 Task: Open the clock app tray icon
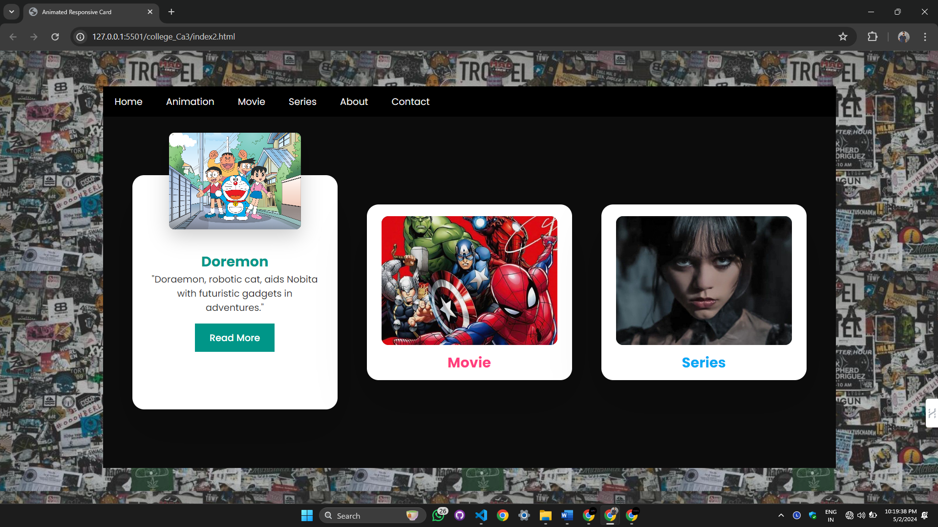tap(797, 515)
